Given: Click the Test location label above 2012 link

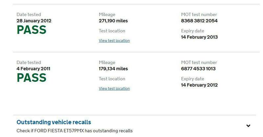Looking at the screenshot, I should (112, 31).
